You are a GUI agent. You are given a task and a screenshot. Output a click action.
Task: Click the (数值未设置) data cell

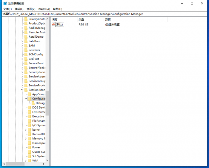(113, 25)
